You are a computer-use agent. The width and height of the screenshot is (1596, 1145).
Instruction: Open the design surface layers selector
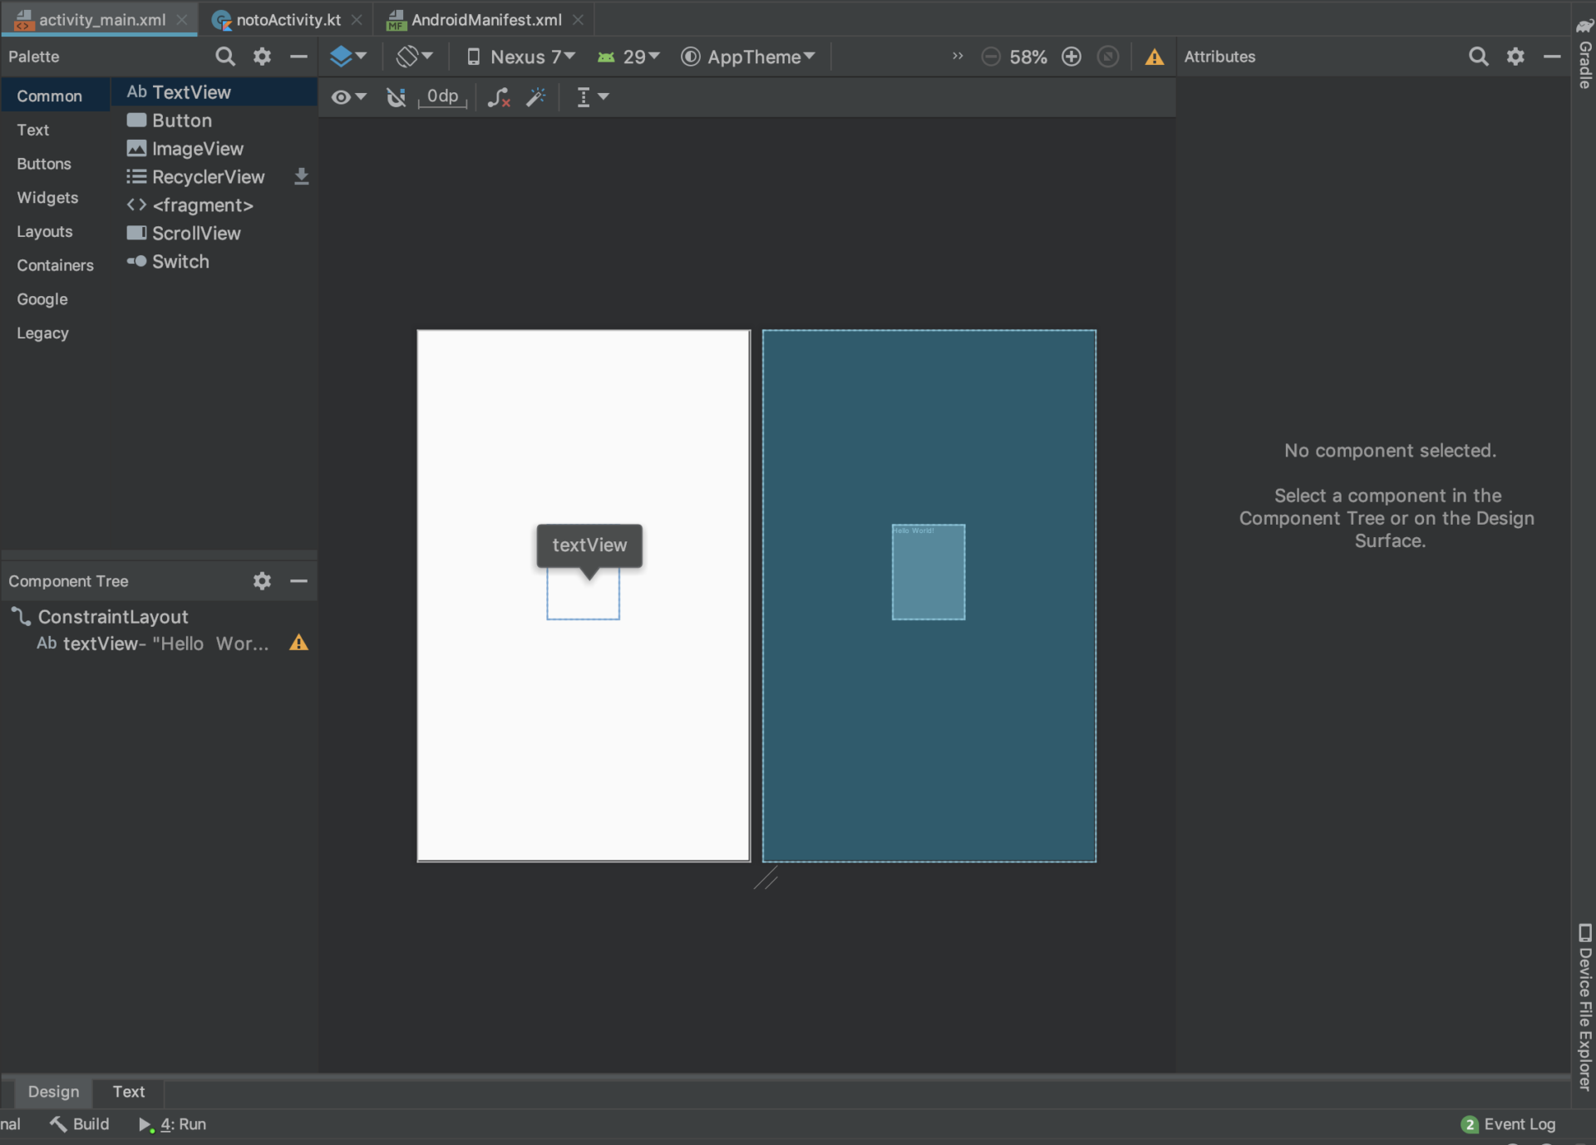tap(347, 57)
